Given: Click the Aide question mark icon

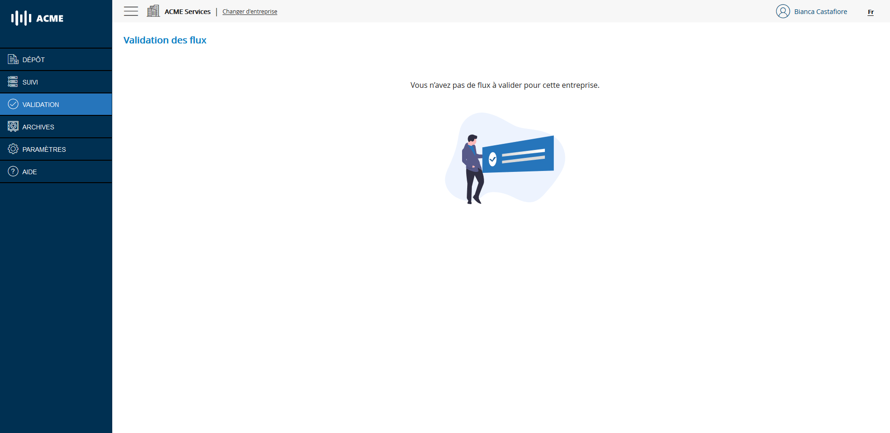Looking at the screenshot, I should coord(13,171).
